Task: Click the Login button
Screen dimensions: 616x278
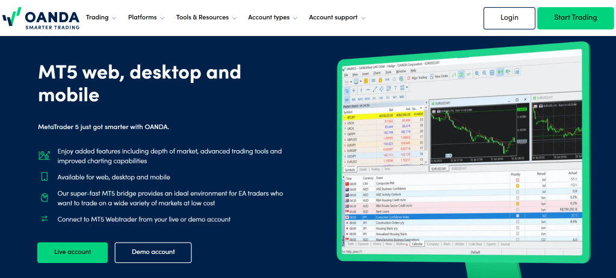Action: coord(509,18)
